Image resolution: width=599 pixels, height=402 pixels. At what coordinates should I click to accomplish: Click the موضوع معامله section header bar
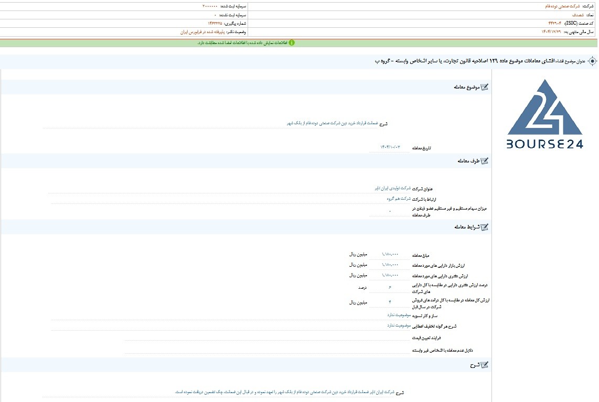pos(246,87)
